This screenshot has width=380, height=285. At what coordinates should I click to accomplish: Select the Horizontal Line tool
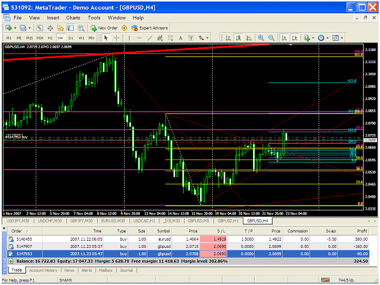pyautogui.click(x=139, y=38)
